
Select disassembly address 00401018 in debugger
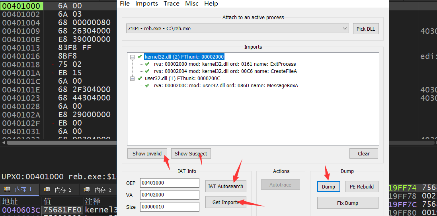[x=21, y=65]
